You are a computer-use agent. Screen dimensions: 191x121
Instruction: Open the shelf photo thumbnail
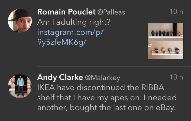(x=165, y=41)
